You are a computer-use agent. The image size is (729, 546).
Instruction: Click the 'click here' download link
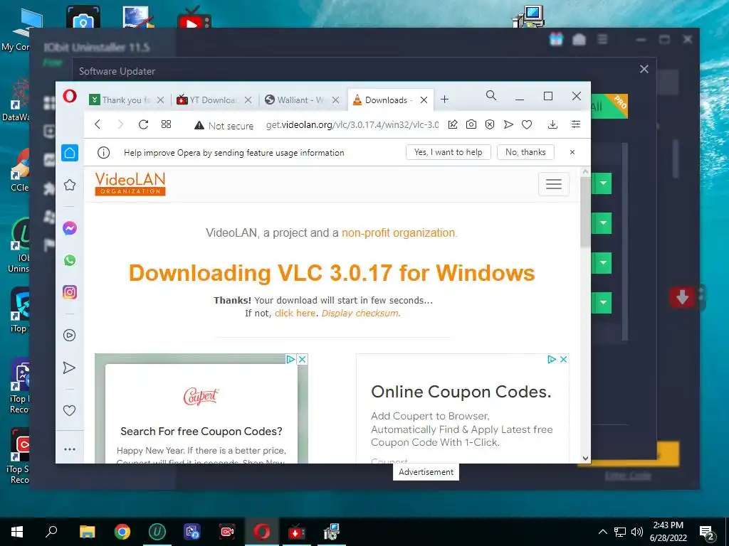coord(295,313)
